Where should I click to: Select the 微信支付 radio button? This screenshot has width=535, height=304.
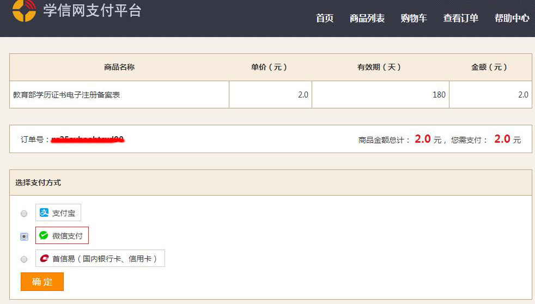click(x=24, y=236)
